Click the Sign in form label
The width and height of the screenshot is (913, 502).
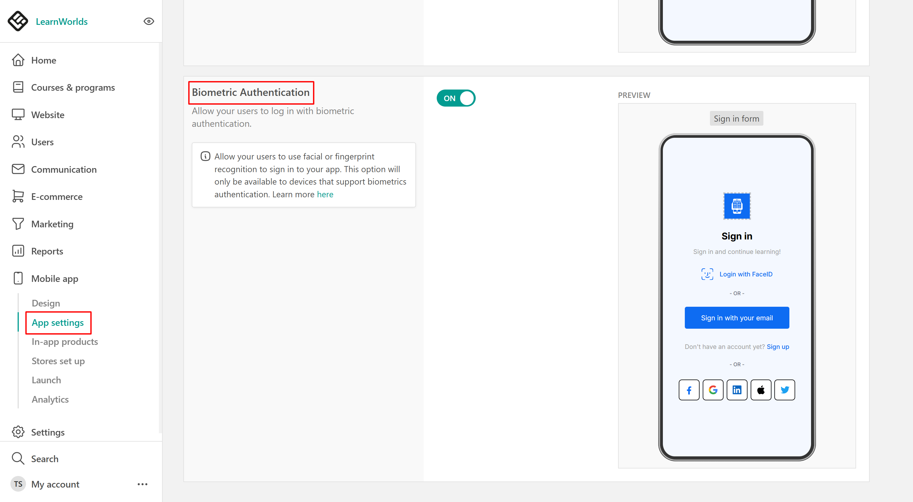(x=736, y=118)
